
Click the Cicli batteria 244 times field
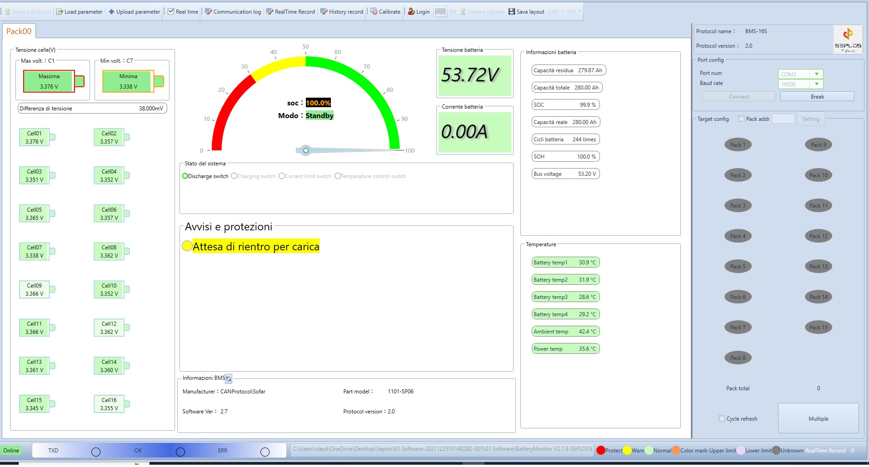click(x=565, y=139)
